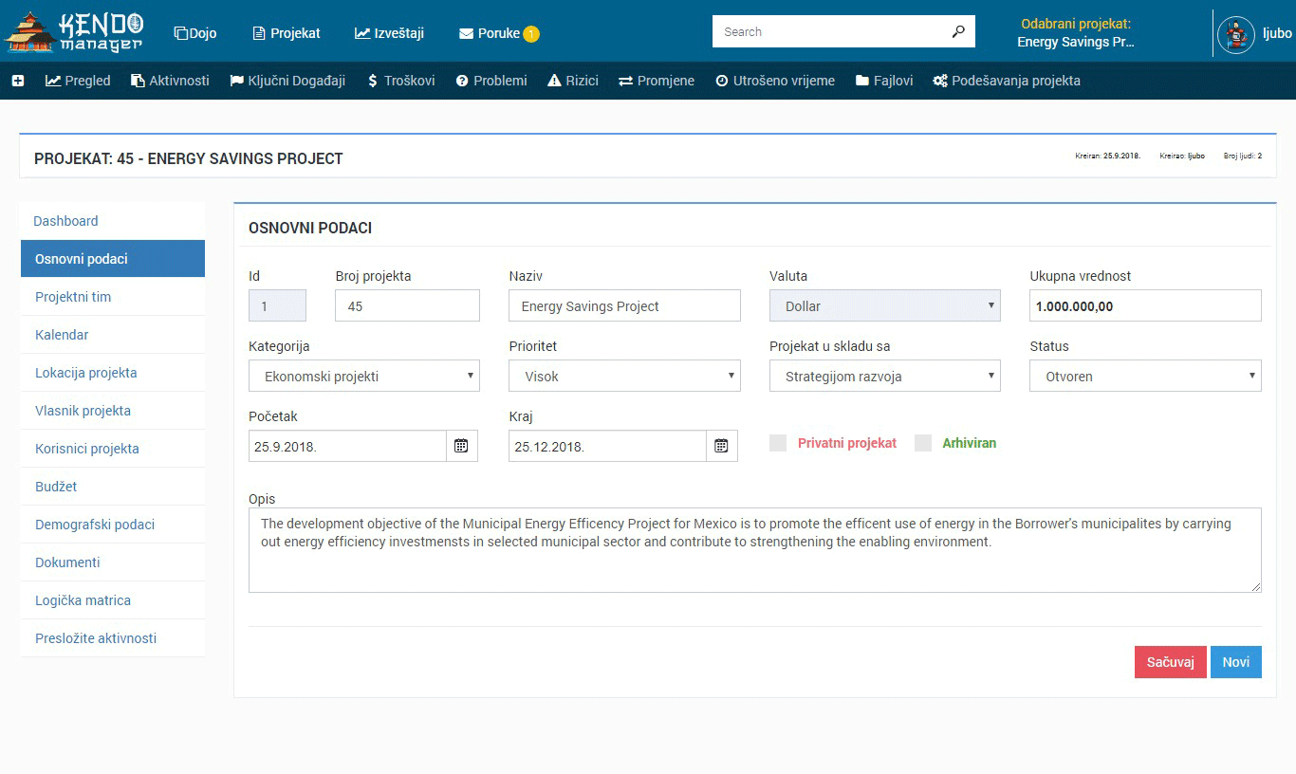Go to Pregled overview
Screen dimensions: 1296x774
point(78,81)
